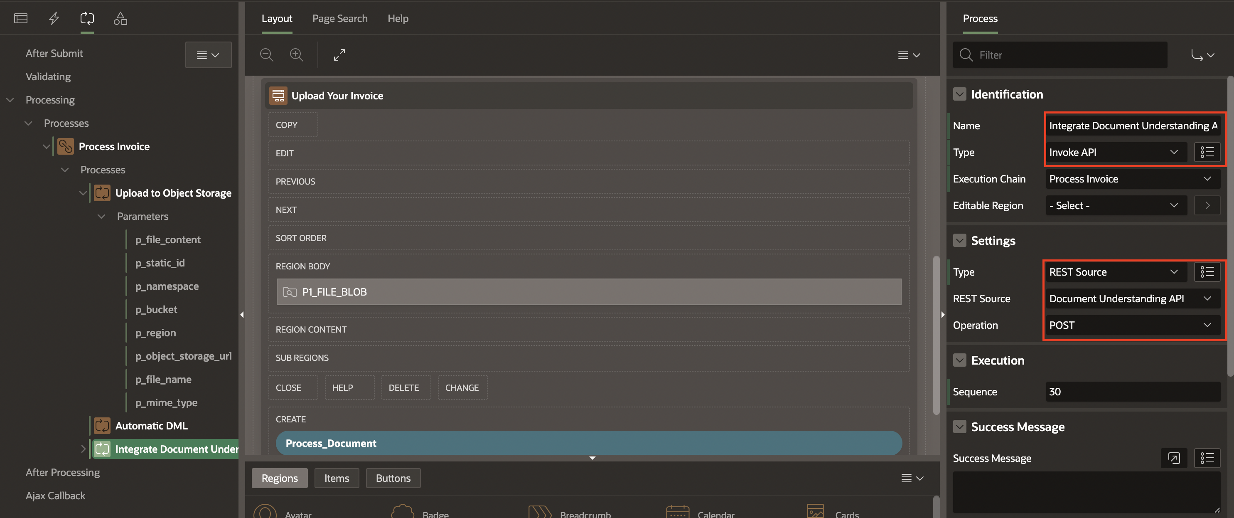Collapse the Identification section toggle
This screenshot has height=518, width=1234.
959,94
